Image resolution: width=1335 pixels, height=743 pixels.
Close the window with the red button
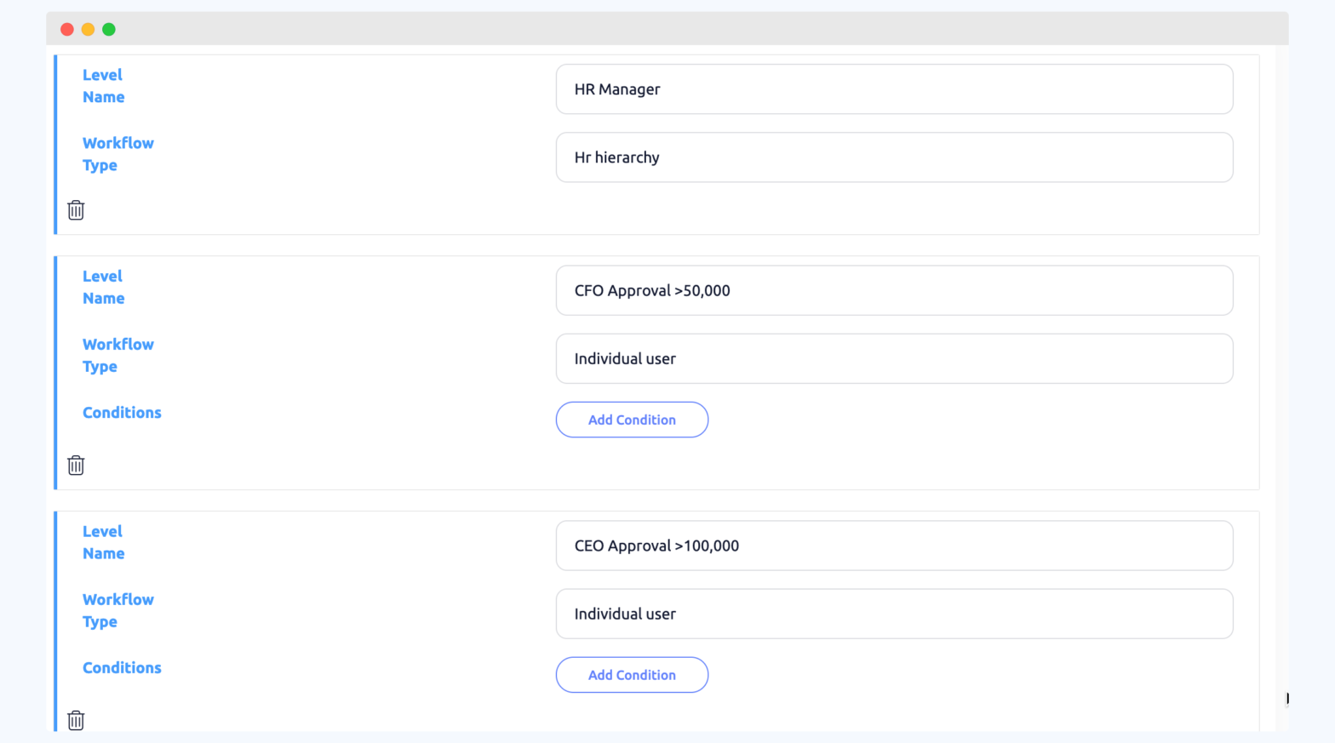(x=67, y=30)
